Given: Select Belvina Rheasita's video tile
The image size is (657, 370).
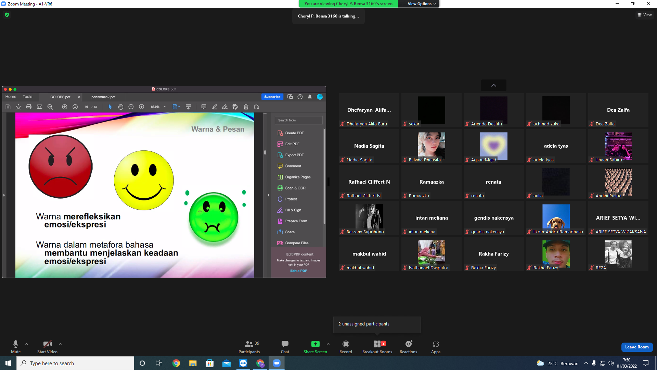Looking at the screenshot, I should [431, 146].
